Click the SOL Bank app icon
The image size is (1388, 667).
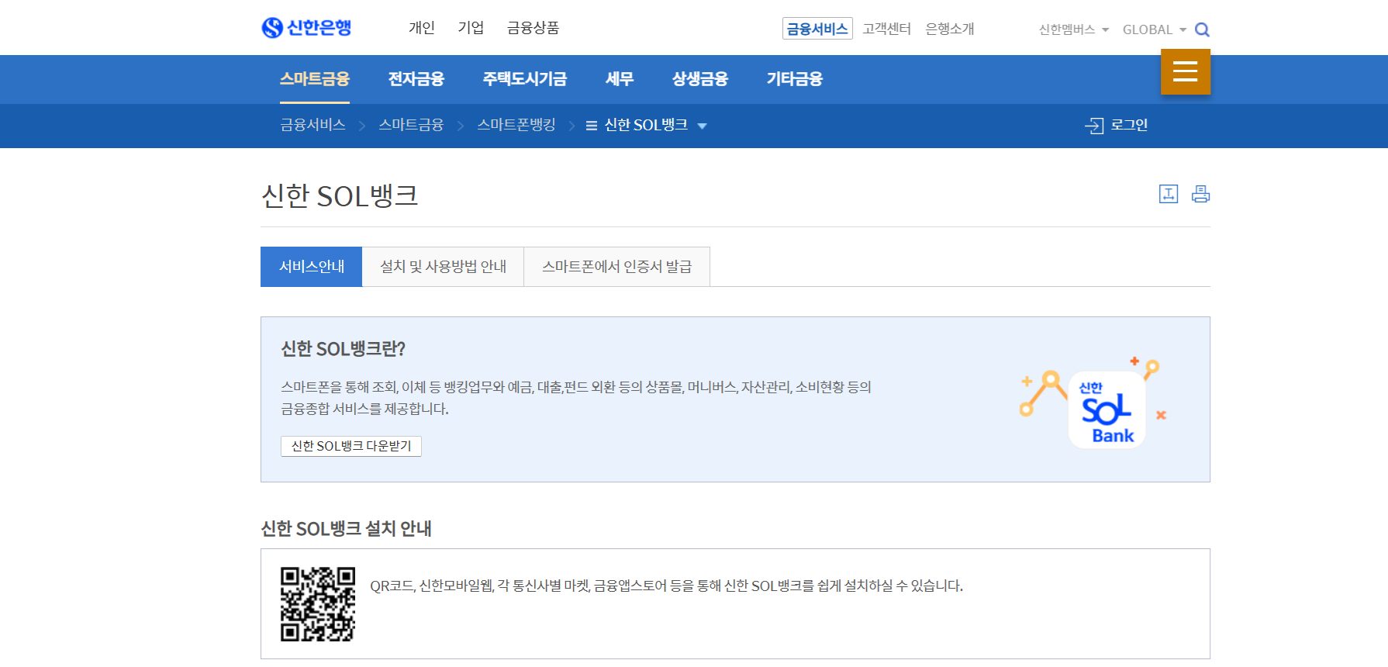[x=1107, y=410]
